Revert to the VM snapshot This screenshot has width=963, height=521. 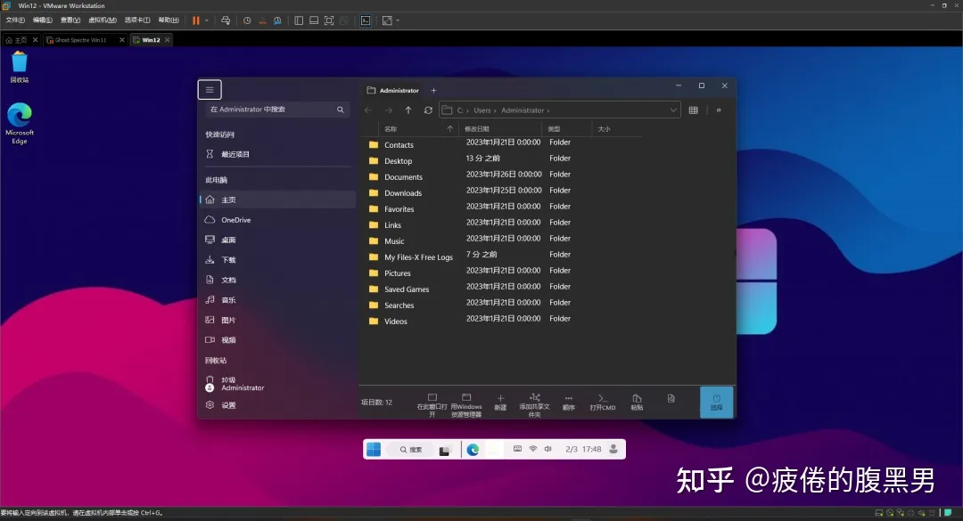tap(262, 20)
